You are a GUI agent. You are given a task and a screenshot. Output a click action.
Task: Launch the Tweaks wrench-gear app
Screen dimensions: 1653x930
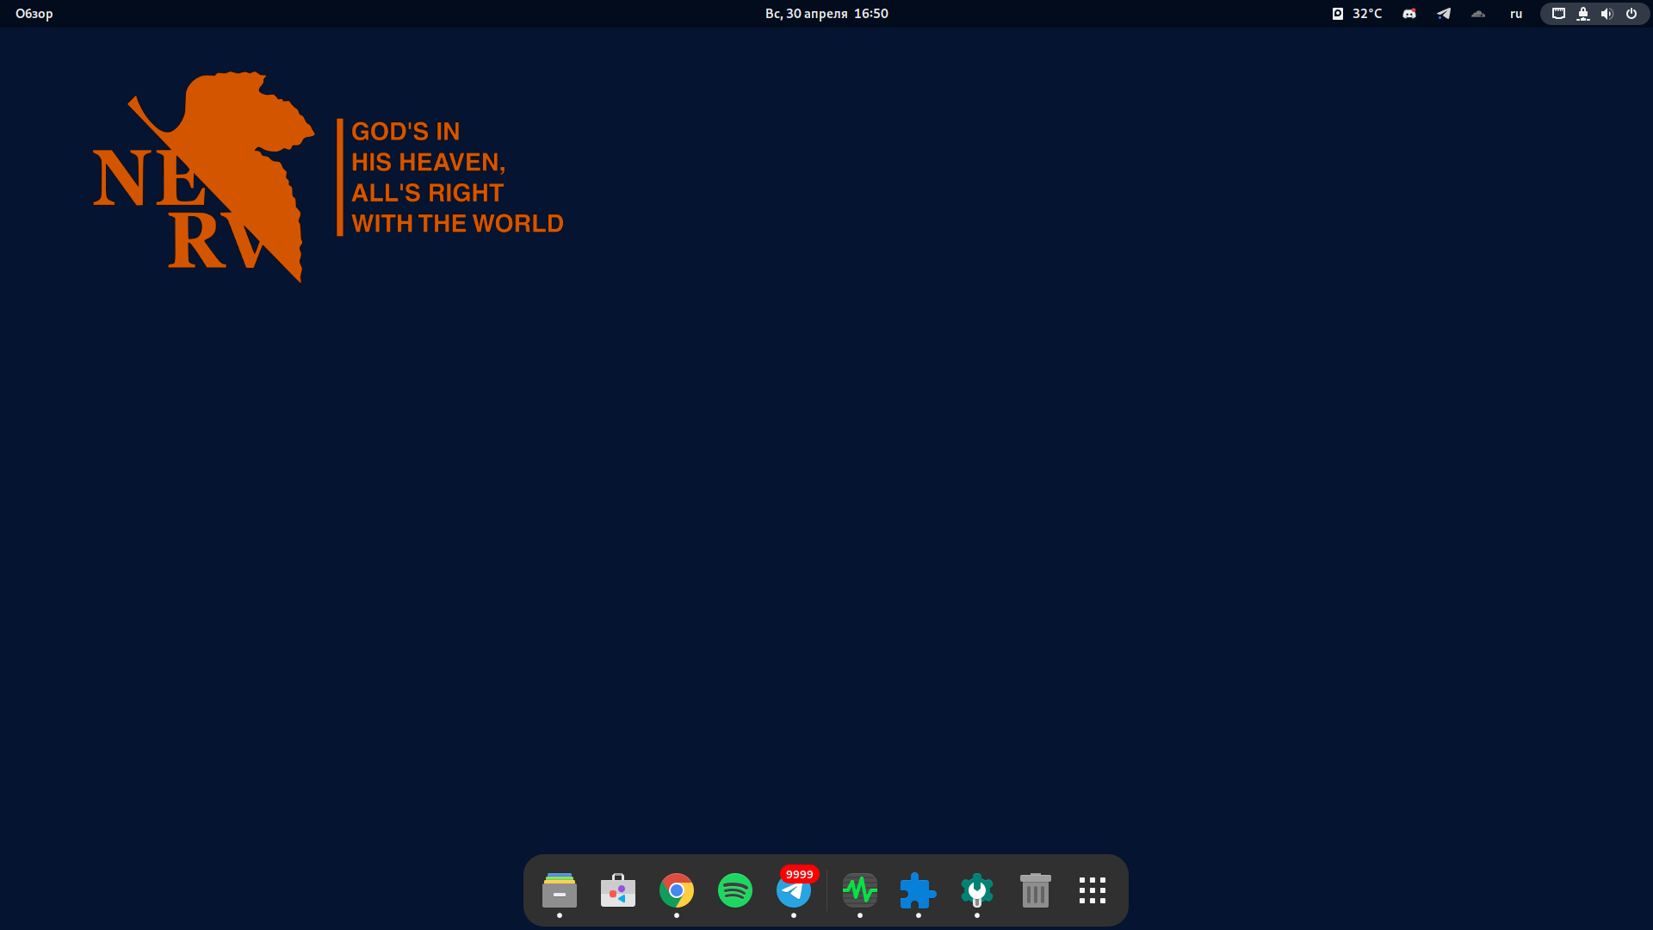click(977, 890)
